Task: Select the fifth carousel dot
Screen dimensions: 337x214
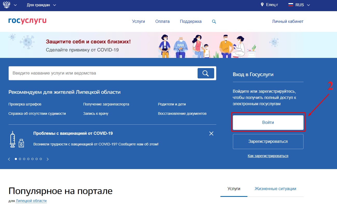Action: [32, 159]
